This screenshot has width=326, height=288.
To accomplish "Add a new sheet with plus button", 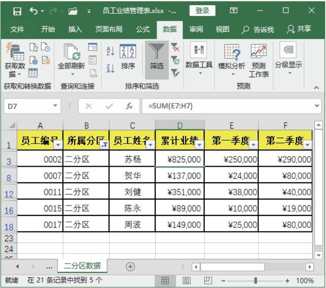I will 130,267.
